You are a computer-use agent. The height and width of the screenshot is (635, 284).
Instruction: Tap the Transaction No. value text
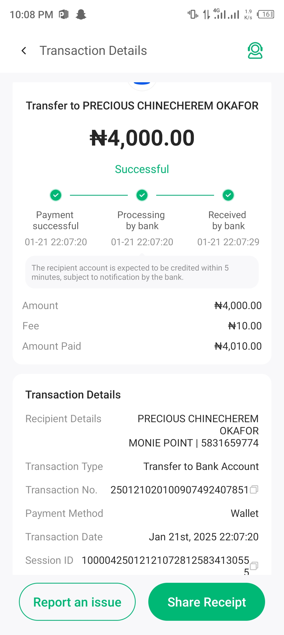[180, 490]
